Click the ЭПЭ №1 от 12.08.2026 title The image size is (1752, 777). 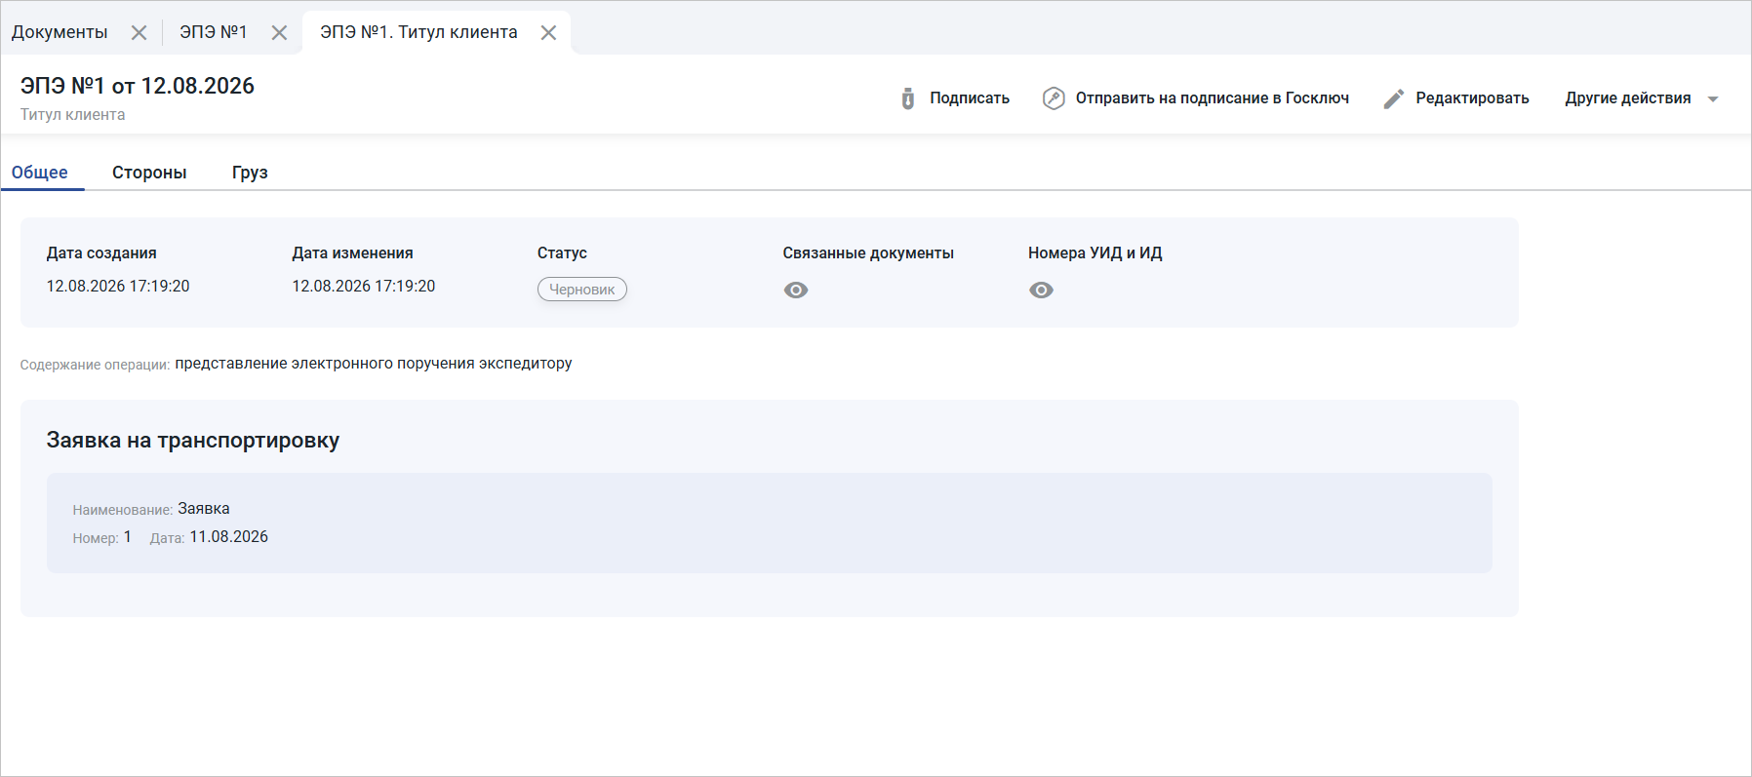click(x=138, y=86)
